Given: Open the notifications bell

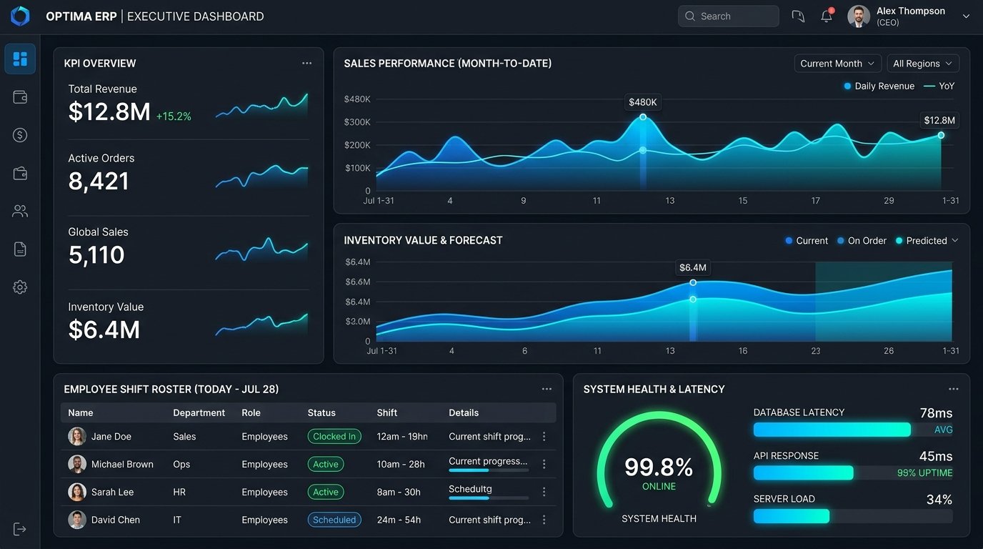Looking at the screenshot, I should tap(827, 16).
